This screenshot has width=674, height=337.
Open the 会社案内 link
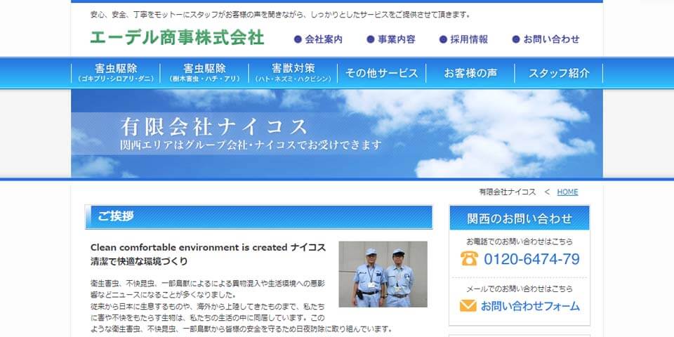(x=324, y=39)
